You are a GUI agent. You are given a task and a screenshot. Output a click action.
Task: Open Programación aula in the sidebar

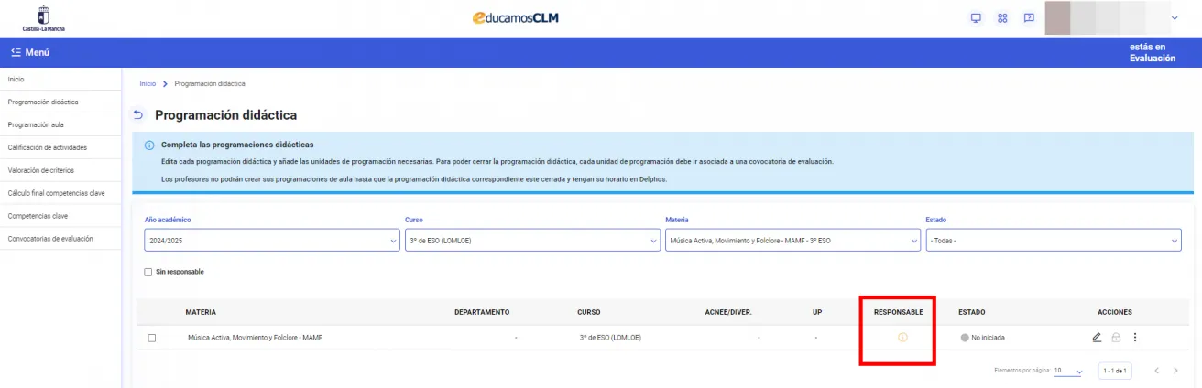coord(36,125)
